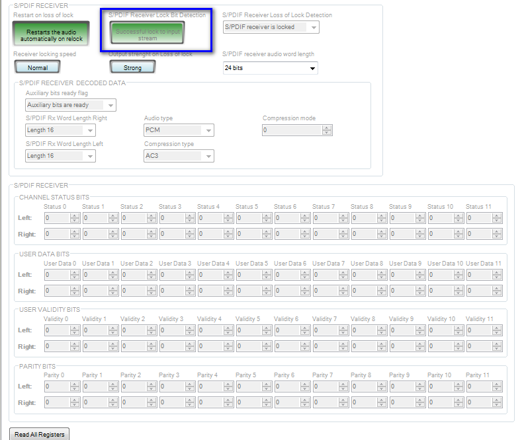Click the Left Validity 11 spinner arrows

point(497,330)
